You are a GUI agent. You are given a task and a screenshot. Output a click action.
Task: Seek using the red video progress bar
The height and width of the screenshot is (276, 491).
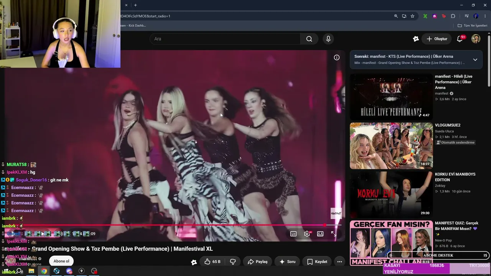tap(173, 225)
